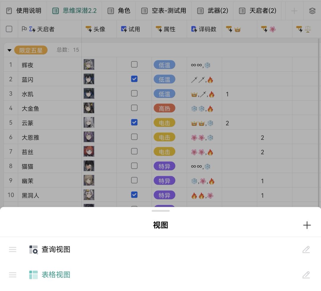Click 特异 tag in 黑洞人 row
Screen dimensions: 321x291
[164, 195]
